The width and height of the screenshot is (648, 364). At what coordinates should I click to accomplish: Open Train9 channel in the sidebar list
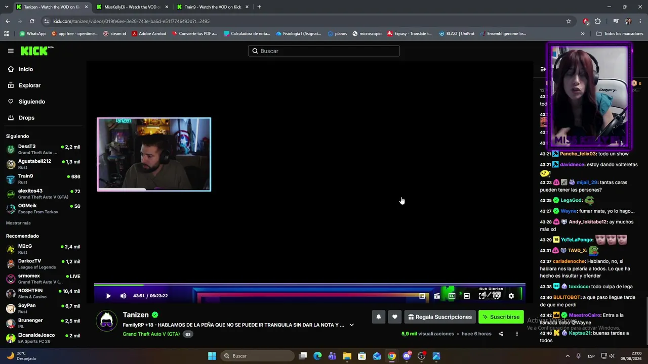pyautogui.click(x=43, y=179)
